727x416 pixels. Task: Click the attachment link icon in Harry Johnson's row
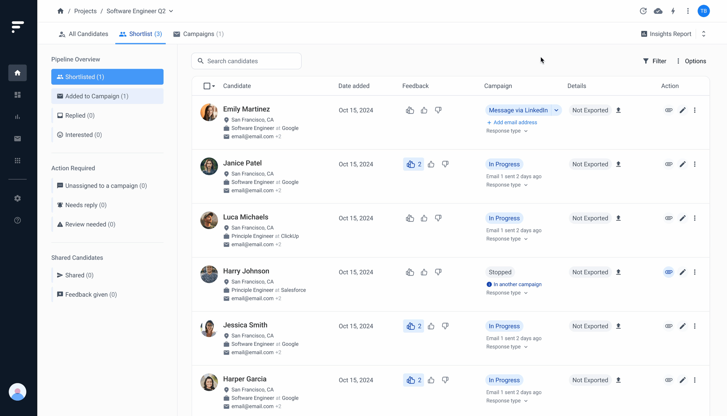point(668,272)
